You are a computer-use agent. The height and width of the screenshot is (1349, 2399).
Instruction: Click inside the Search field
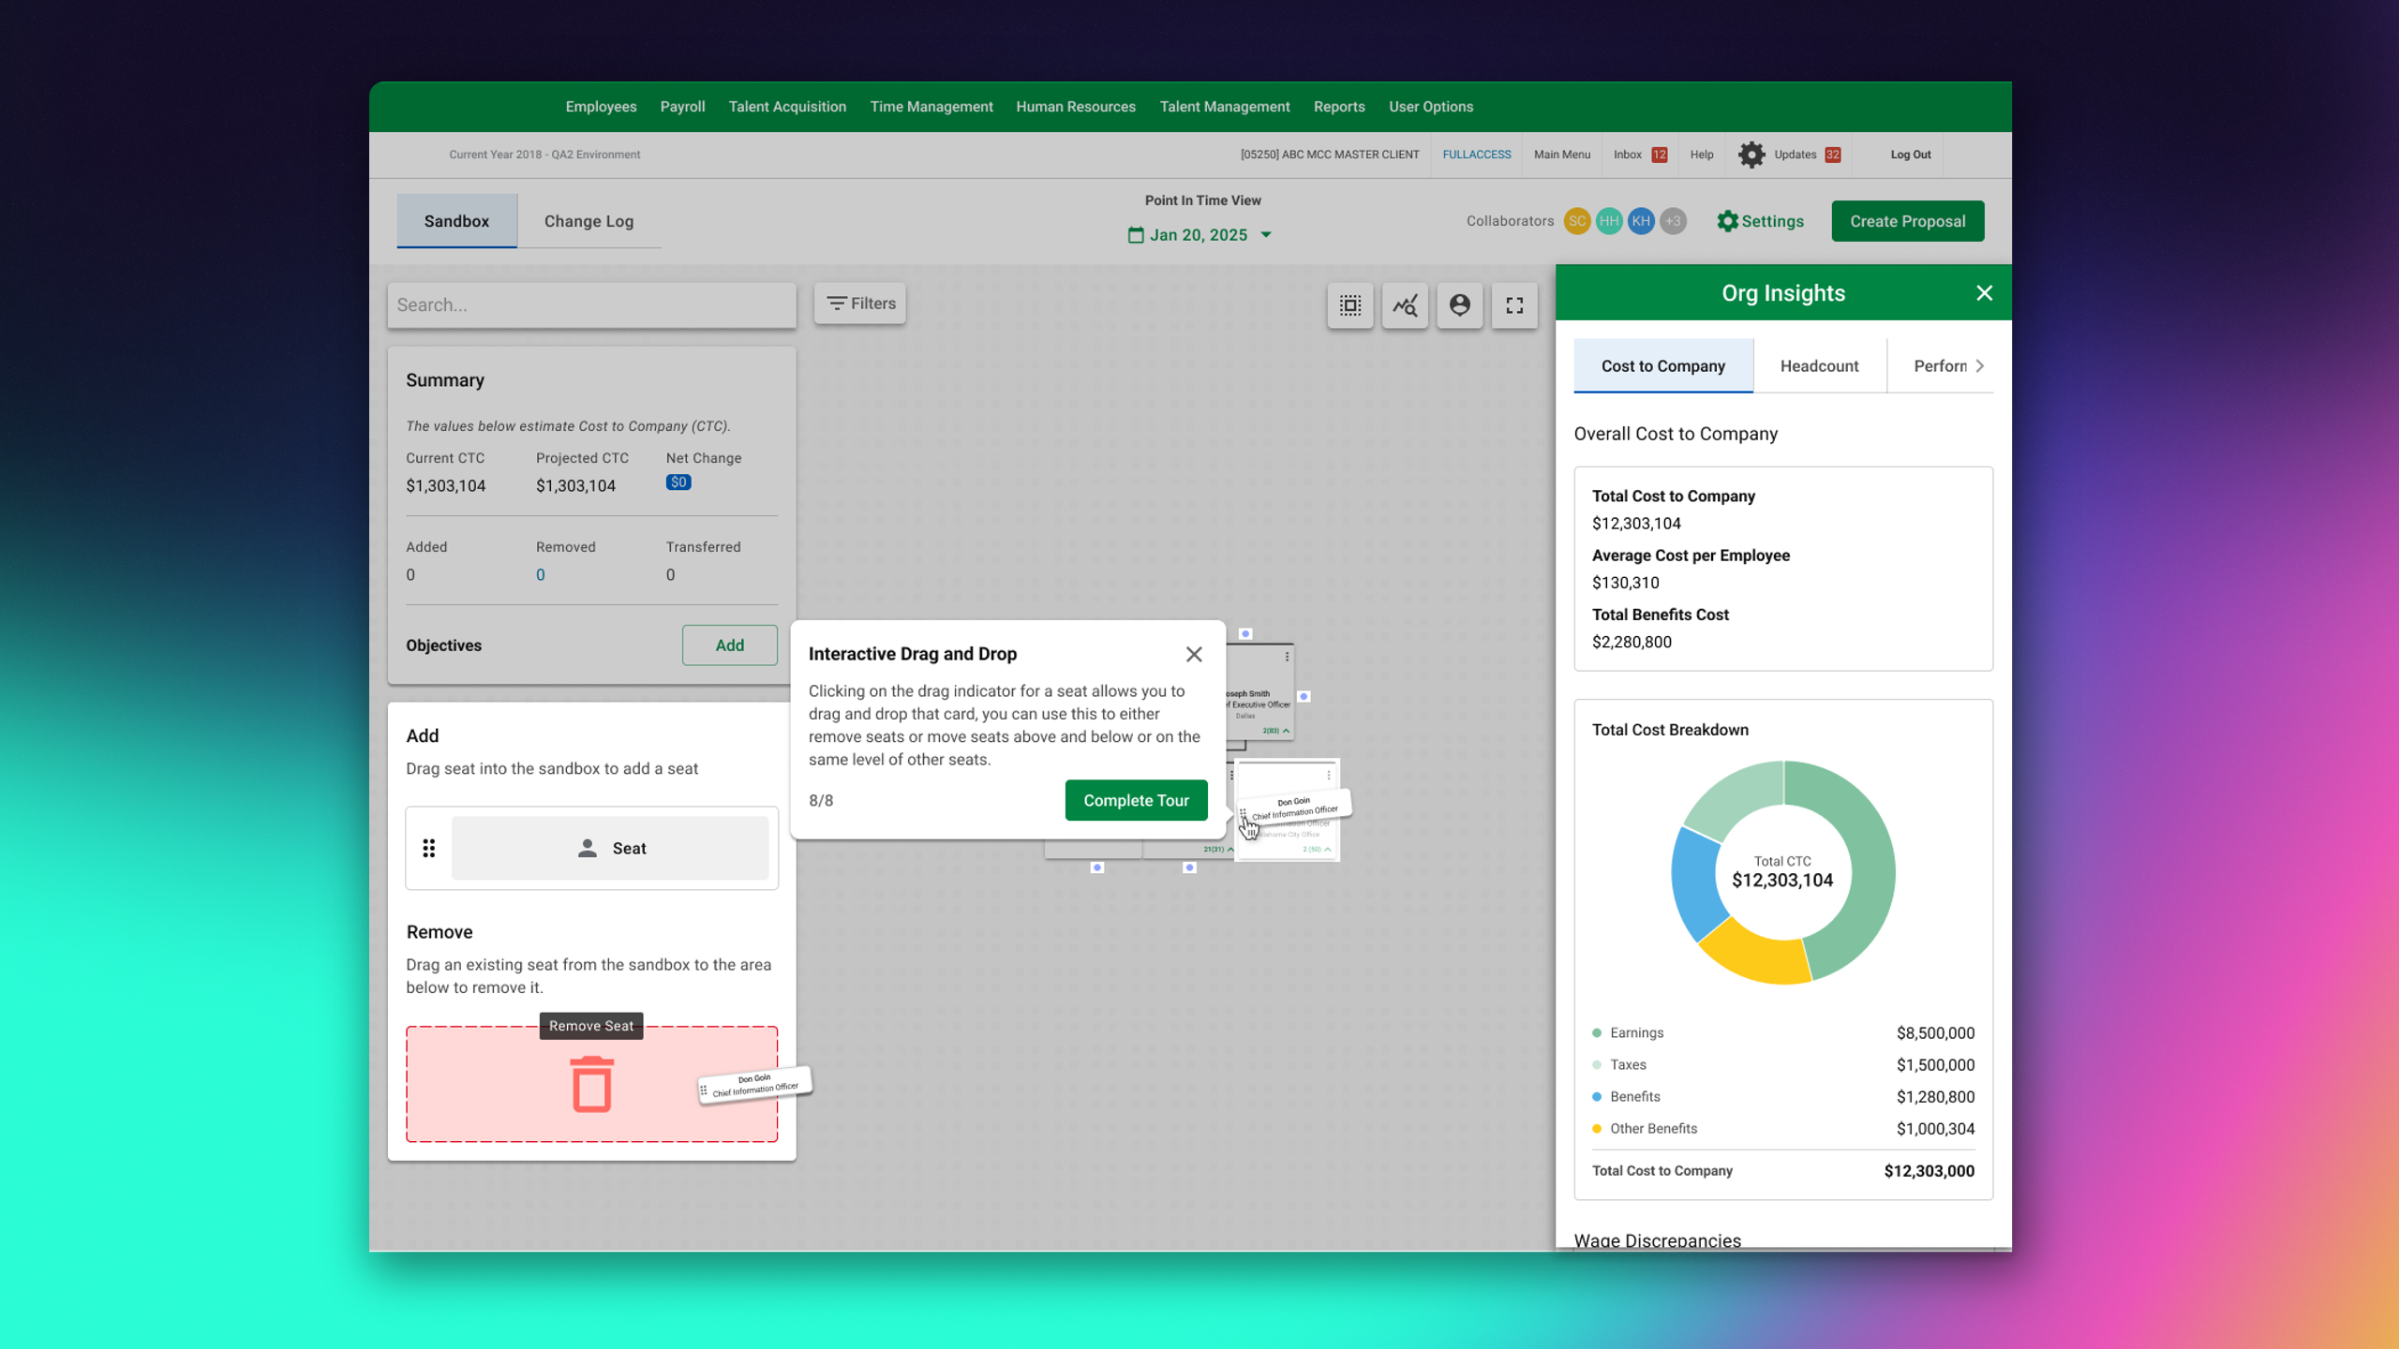[x=590, y=304]
